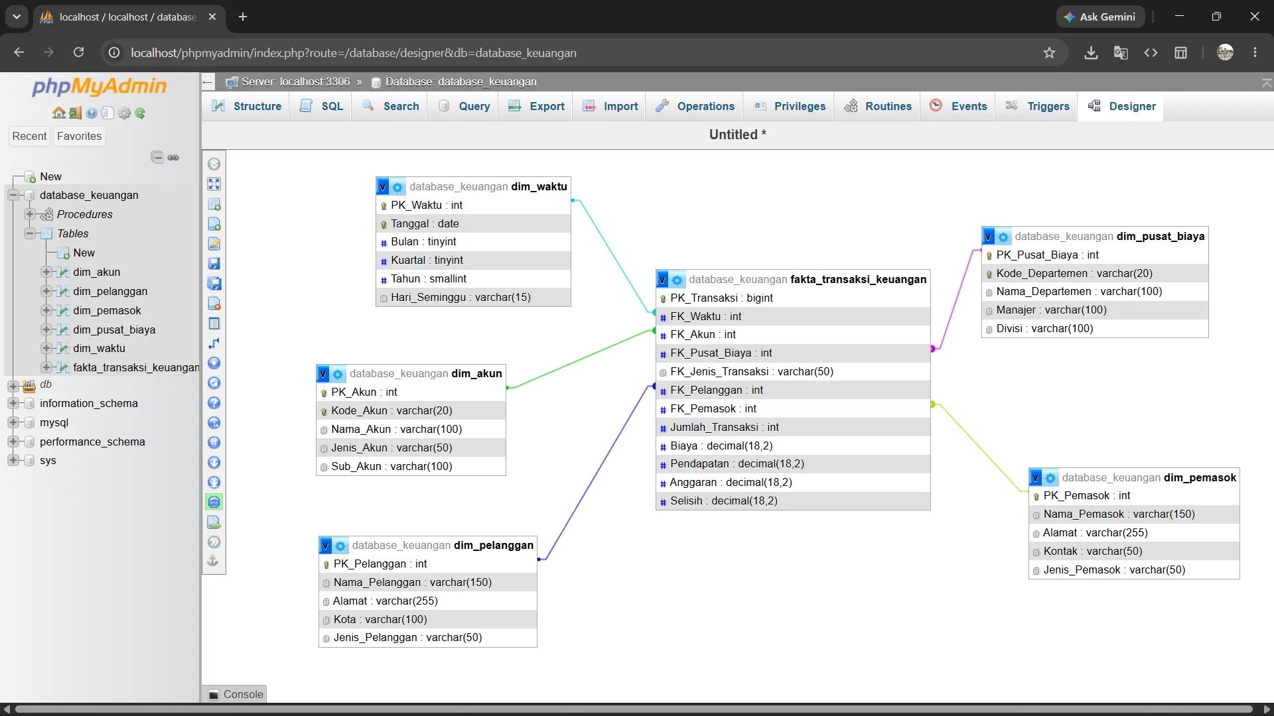The width and height of the screenshot is (1274, 716).
Task: Expand the fakta_transaksi_keuangan tree node
Action: point(46,367)
